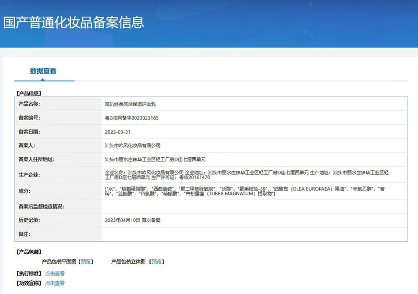
Task: Select the 产品包装平面图 label
Action: (59, 262)
